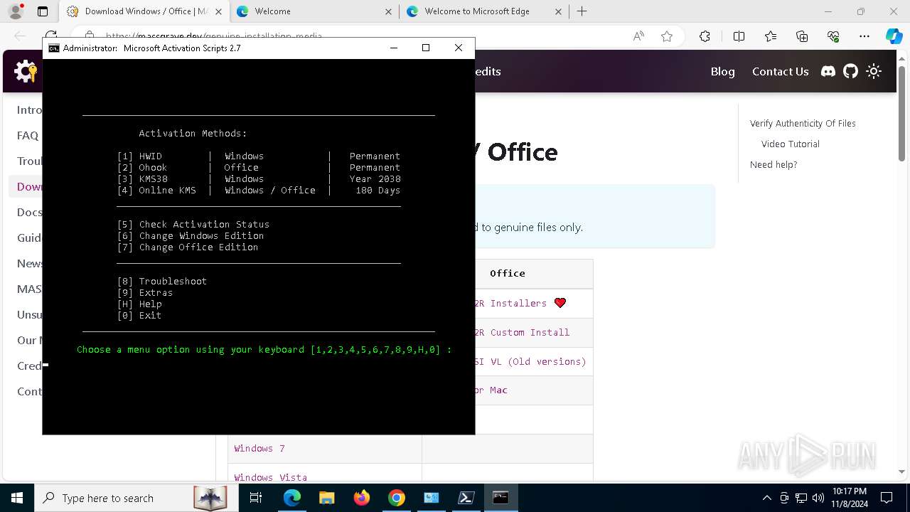This screenshot has width=910, height=512.
Task: Open the Extensions puzzle icon
Action: pos(705,36)
